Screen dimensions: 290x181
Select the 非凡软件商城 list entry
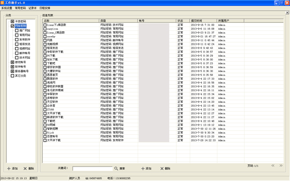click(55, 90)
